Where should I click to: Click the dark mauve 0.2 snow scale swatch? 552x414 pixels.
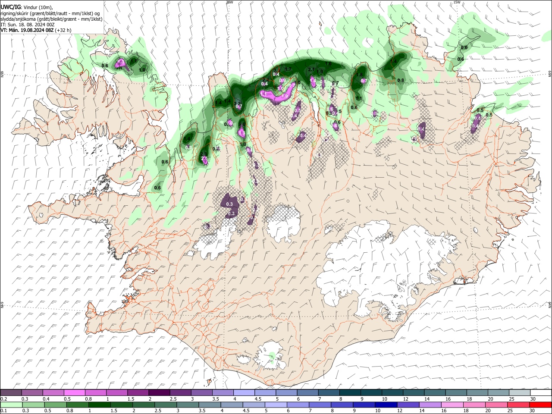click(x=11, y=393)
